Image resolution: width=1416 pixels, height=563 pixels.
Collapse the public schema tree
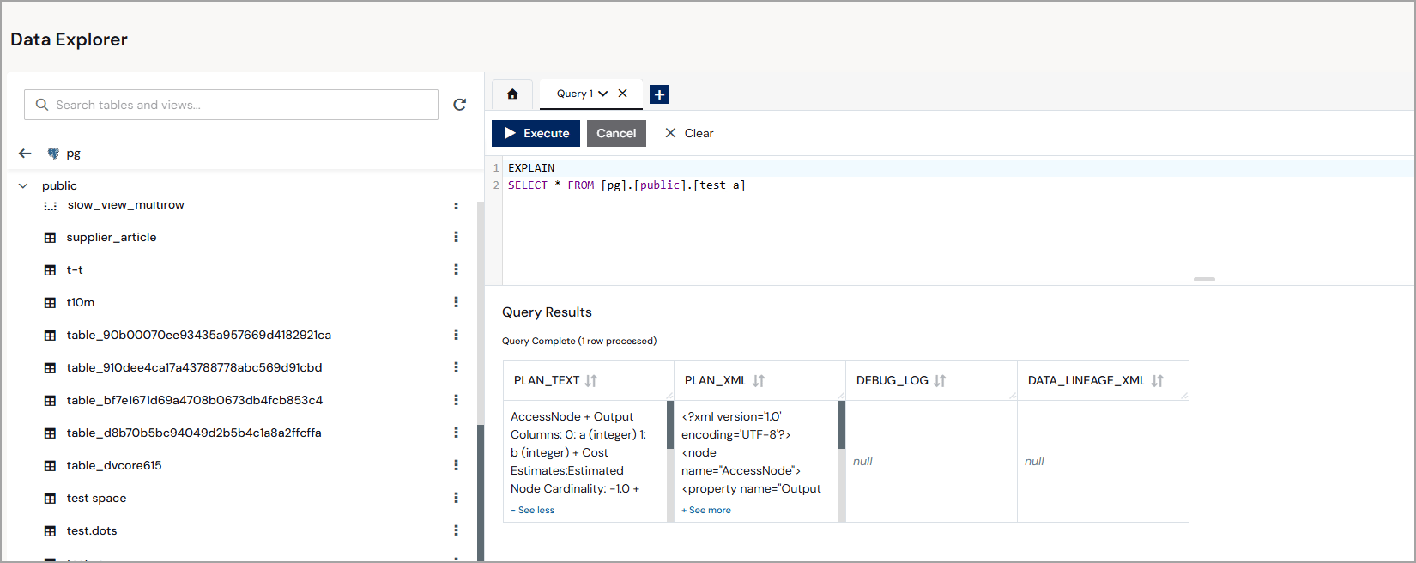pos(23,185)
